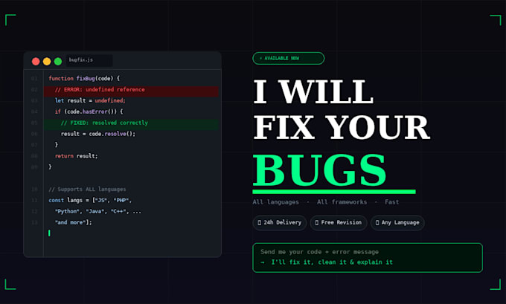Click the red close dot on code window
The width and height of the screenshot is (506, 304).
(x=36, y=61)
